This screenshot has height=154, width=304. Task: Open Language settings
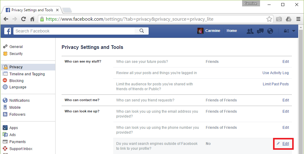[18, 87]
